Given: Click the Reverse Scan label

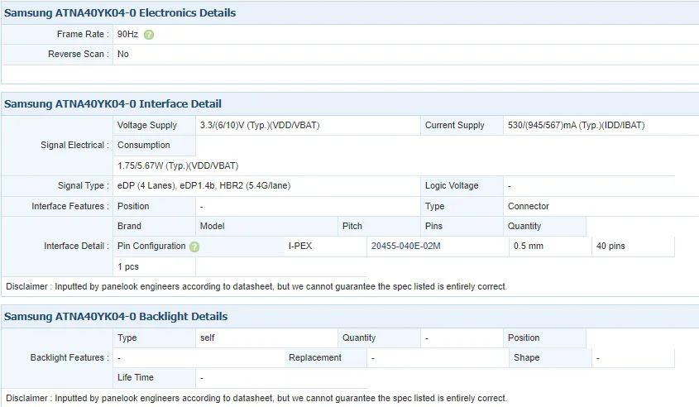Looking at the screenshot, I should coord(79,54).
